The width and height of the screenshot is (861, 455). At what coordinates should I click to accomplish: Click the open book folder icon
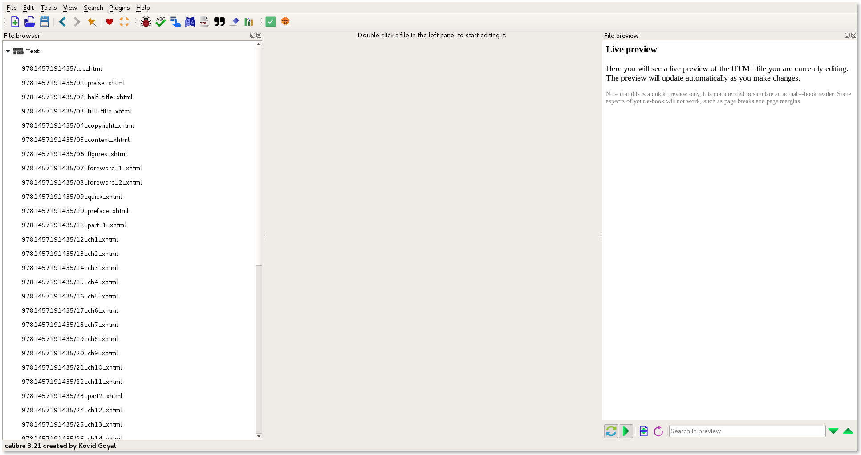pyautogui.click(x=30, y=22)
